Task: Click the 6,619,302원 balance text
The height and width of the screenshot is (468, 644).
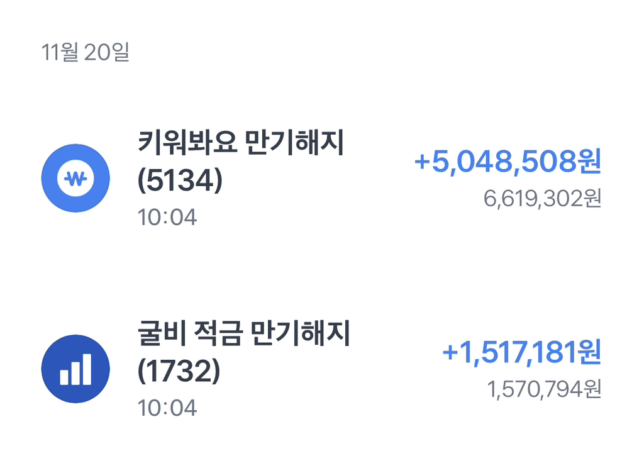Action: coord(542,198)
